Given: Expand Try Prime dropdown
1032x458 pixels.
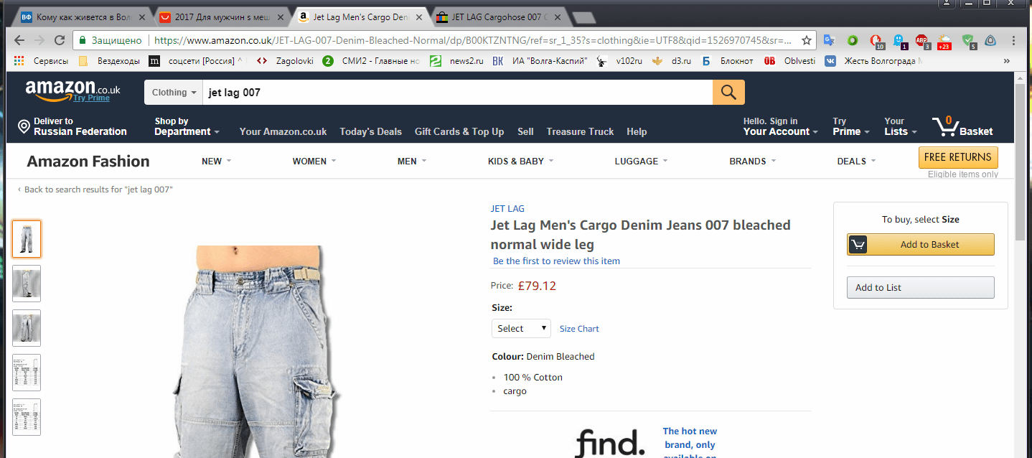Looking at the screenshot, I should [850, 126].
